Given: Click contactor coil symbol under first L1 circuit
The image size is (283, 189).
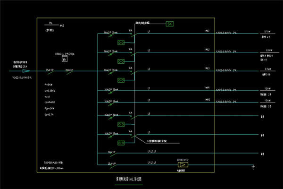Looking at the screenshot, I should [121, 43].
